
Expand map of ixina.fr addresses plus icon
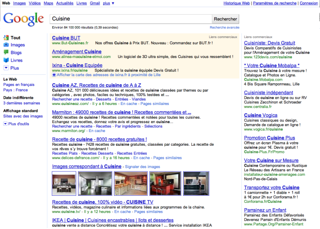point(54,75)
